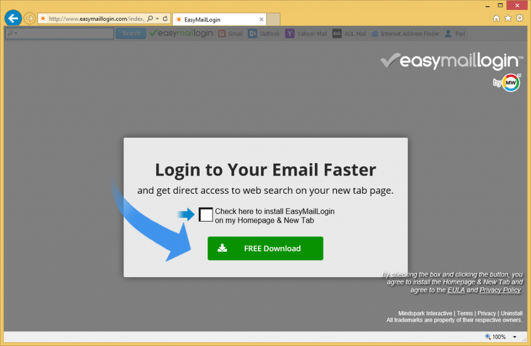The height and width of the screenshot is (346, 531).
Task: Open the Tools gear icon
Action: [520, 18]
